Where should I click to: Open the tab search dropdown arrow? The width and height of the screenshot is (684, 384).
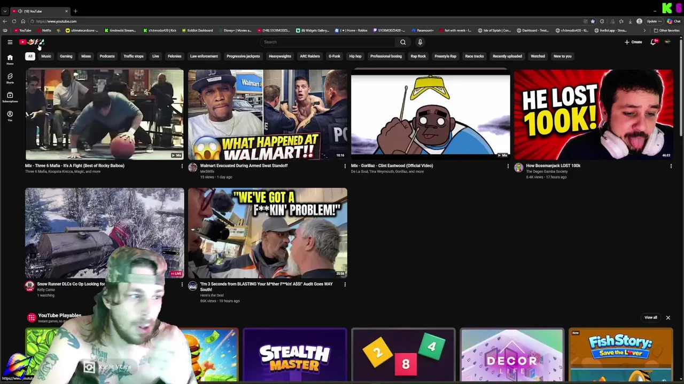point(5,11)
